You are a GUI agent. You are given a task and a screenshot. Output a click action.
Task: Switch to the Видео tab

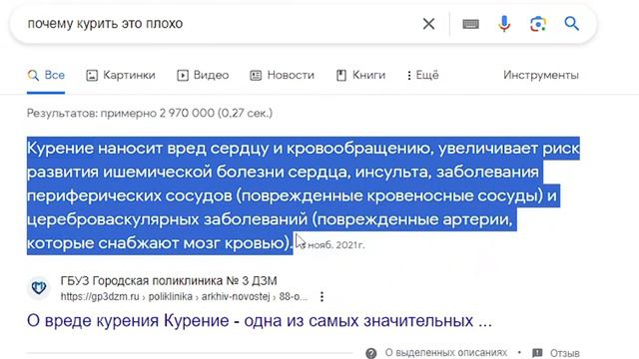click(x=203, y=76)
